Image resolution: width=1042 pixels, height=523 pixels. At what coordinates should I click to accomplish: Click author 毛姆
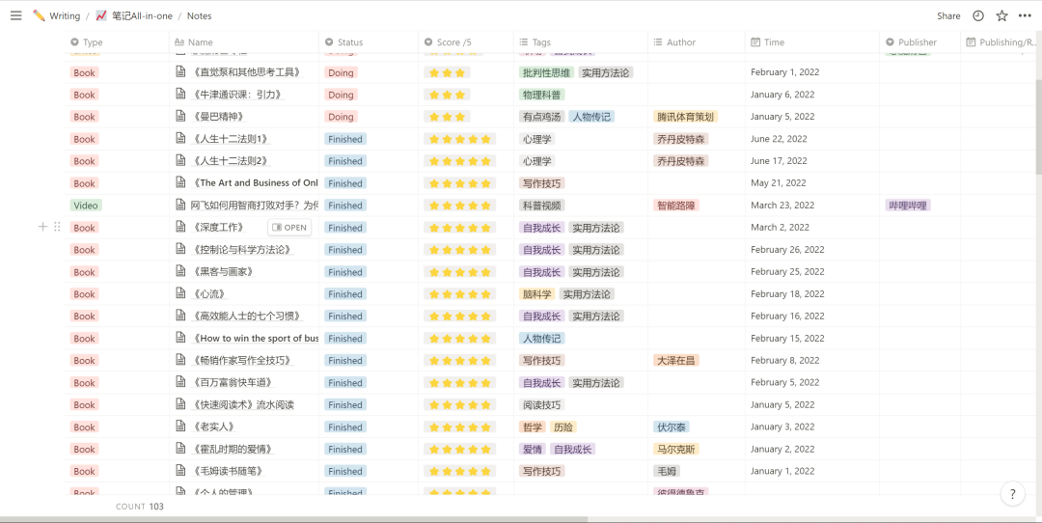(667, 471)
